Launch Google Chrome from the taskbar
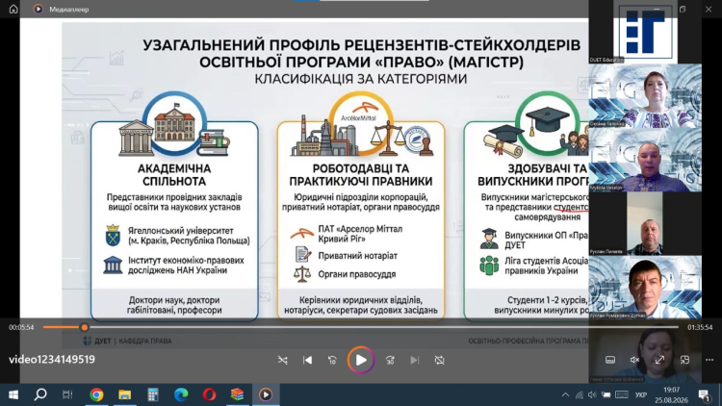Image resolution: width=722 pixels, height=406 pixels. [96, 395]
